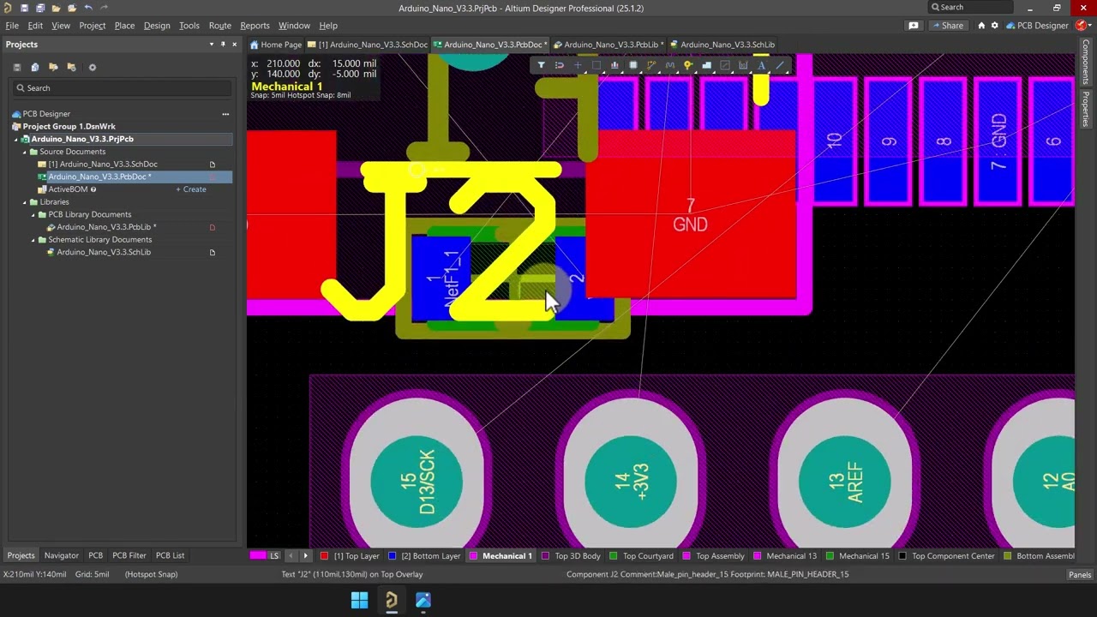Collapse the Arduino_Nano_V3.3.PrjPcb project node

(x=16, y=139)
